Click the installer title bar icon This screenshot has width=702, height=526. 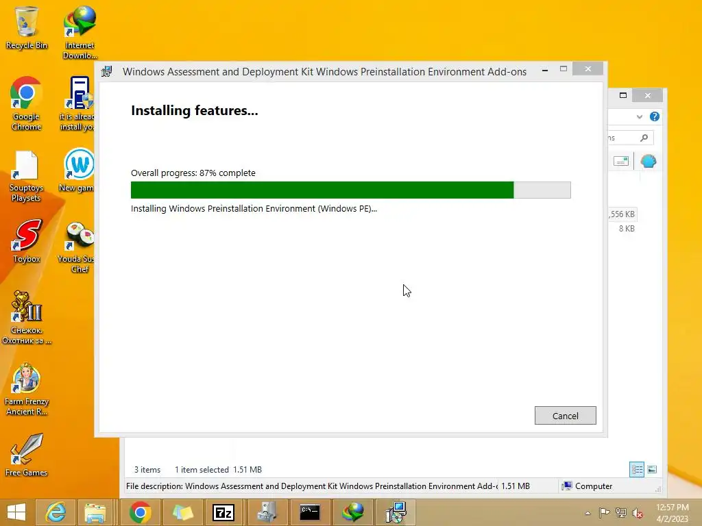coord(106,71)
